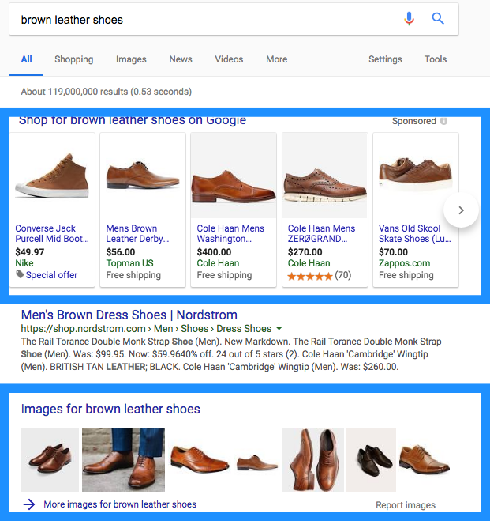Click More images for brown leather shoes

[x=120, y=504]
